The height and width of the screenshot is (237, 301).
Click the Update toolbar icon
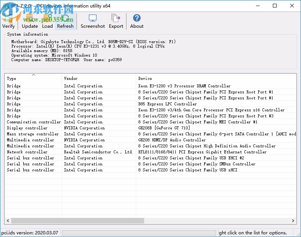coord(30,21)
